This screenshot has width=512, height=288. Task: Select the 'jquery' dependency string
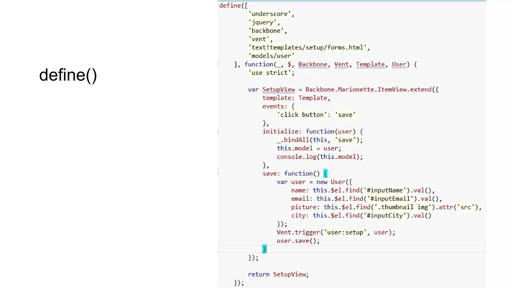pos(262,22)
